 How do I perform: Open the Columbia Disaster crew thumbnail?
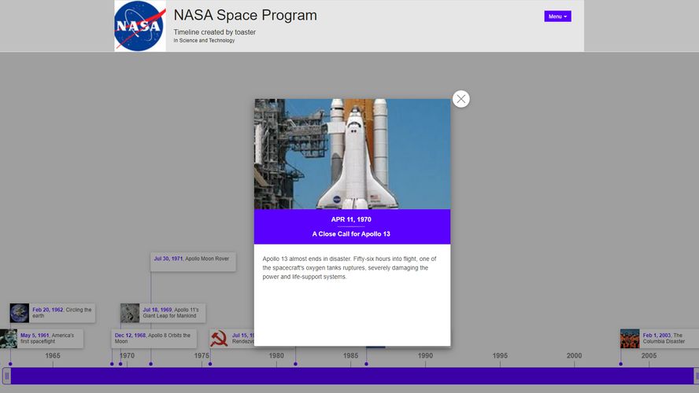pos(630,339)
